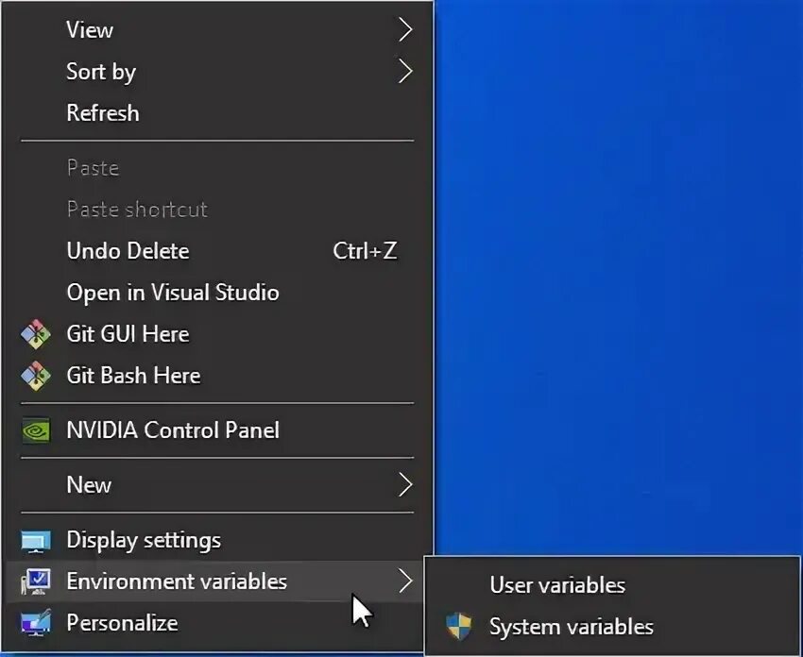Select Git GUI Here entry
This screenshot has height=657, width=803.
click(x=217, y=334)
